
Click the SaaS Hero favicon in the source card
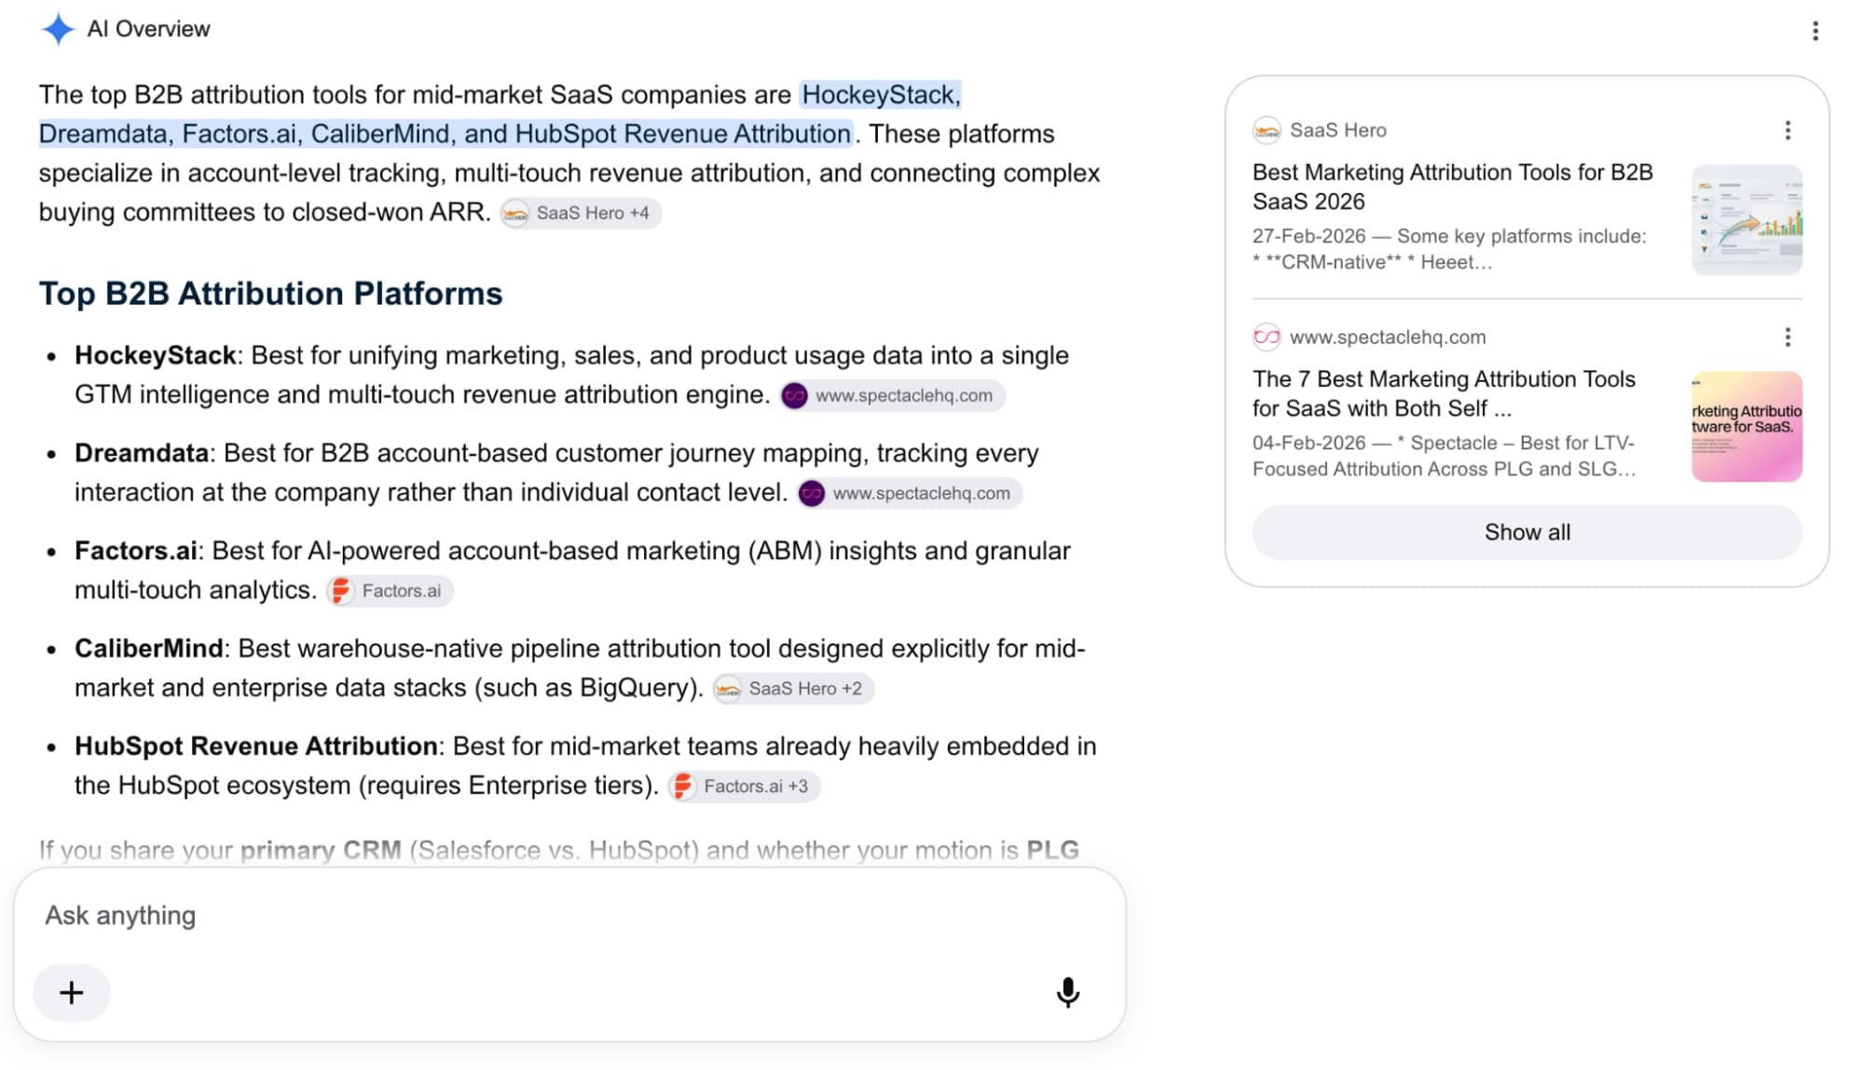pos(1266,130)
